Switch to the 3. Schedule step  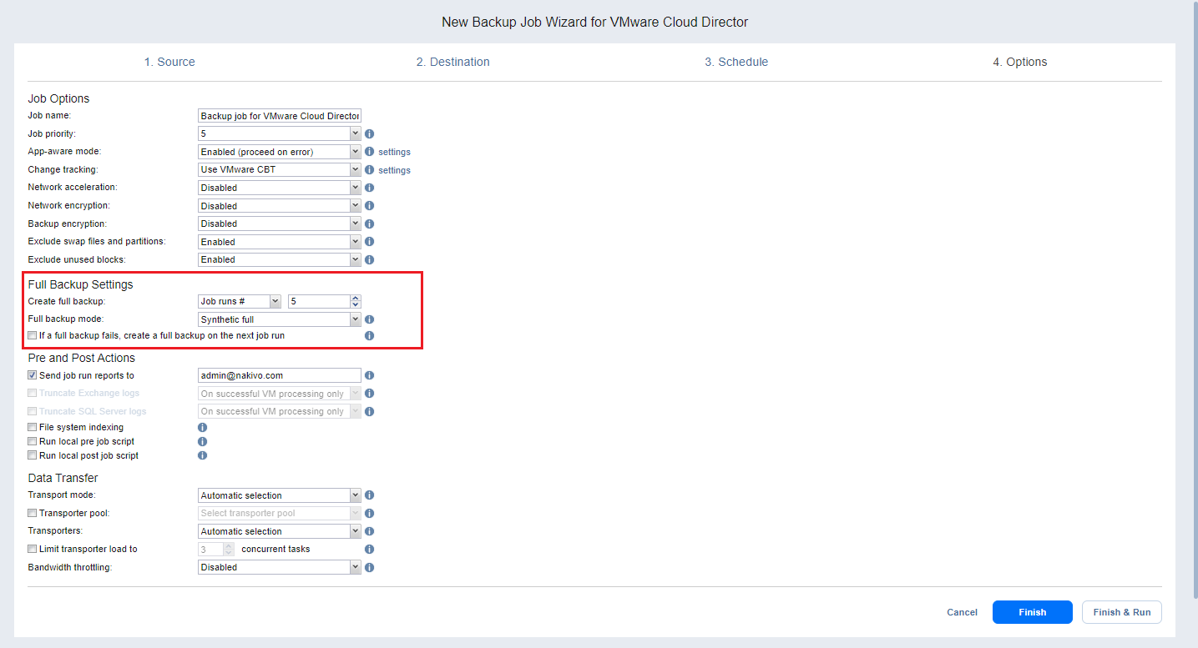coord(735,62)
